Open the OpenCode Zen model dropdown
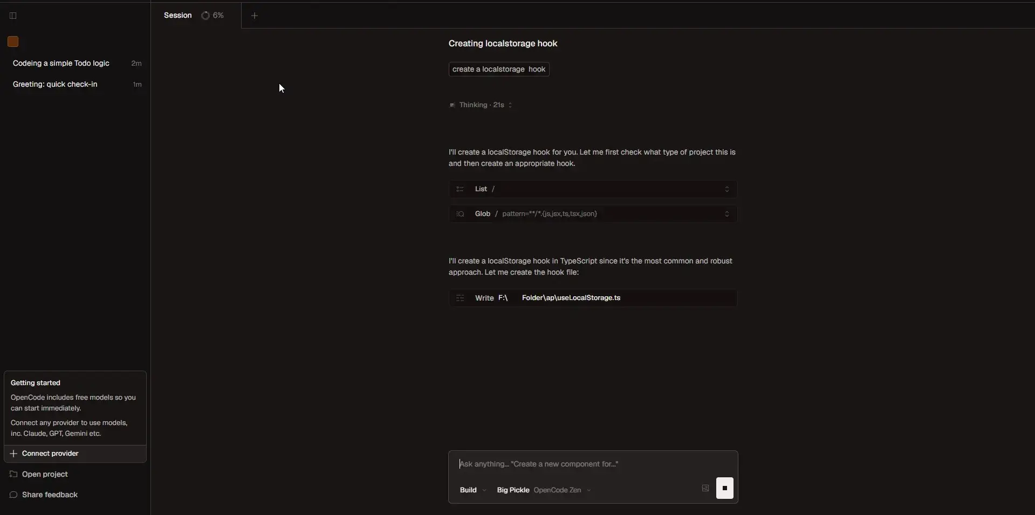Image resolution: width=1035 pixels, height=515 pixels. point(562,490)
